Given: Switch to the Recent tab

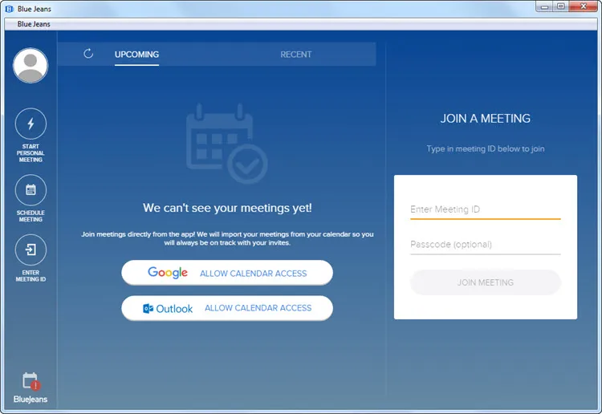Looking at the screenshot, I should pyautogui.click(x=295, y=55).
